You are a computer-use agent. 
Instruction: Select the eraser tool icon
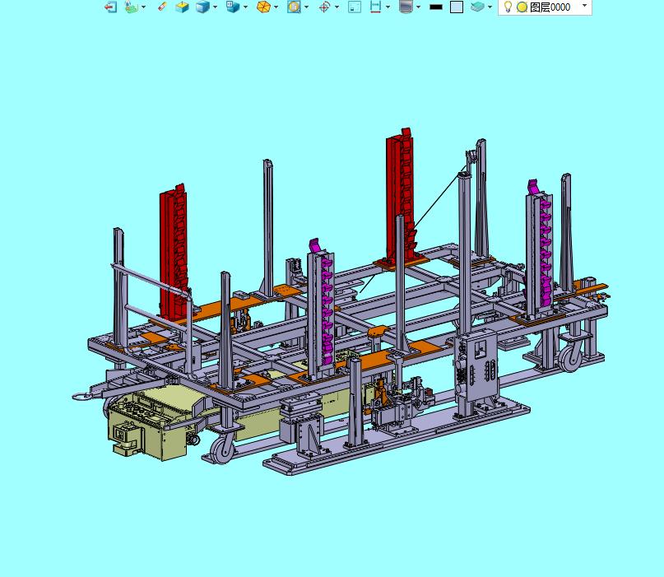click(x=162, y=7)
